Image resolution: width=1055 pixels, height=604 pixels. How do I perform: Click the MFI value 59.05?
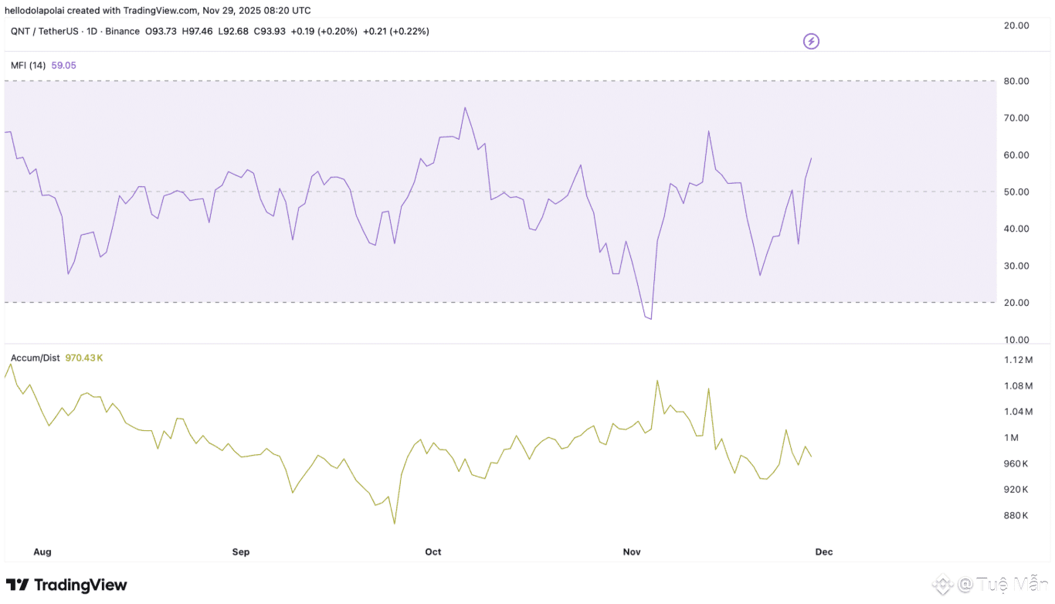coord(63,66)
